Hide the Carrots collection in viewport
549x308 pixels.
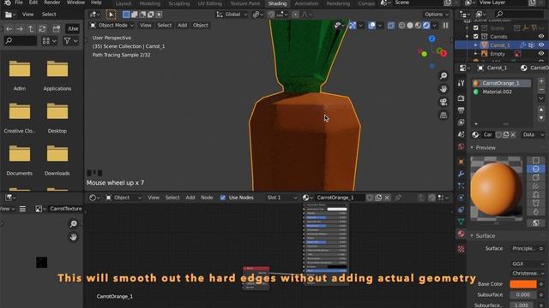pyautogui.click(x=541, y=36)
